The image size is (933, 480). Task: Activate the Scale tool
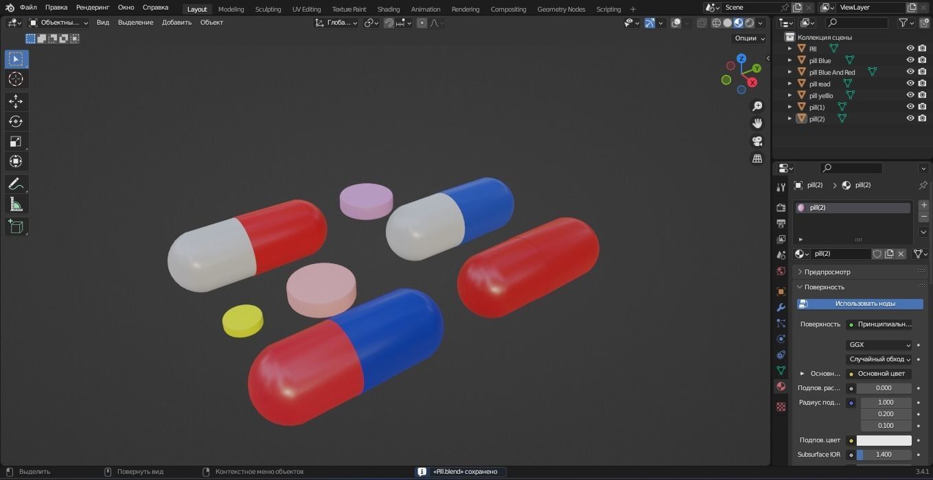(16, 141)
